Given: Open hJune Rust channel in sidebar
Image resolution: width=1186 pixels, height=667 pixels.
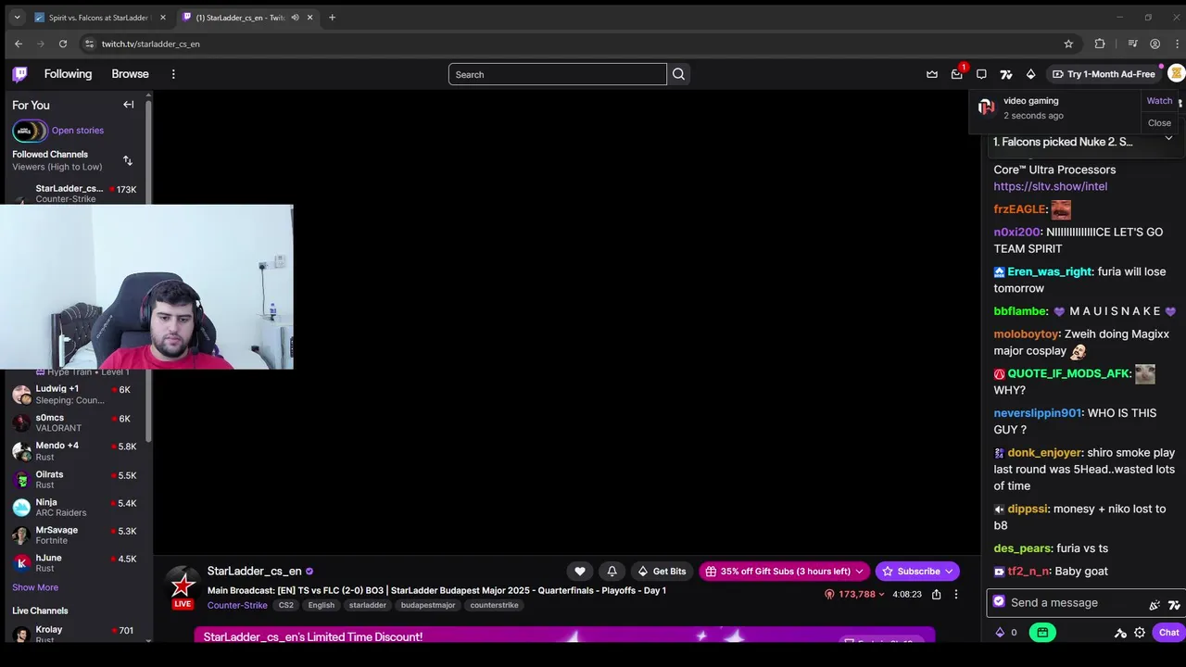Looking at the screenshot, I should pos(74,563).
